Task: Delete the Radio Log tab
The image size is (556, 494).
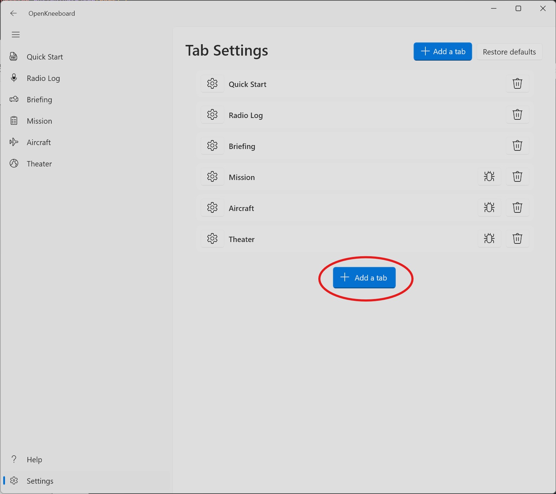Action: tap(517, 115)
